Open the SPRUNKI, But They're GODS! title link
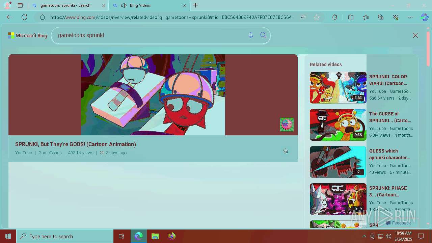432x243 pixels. (76, 144)
